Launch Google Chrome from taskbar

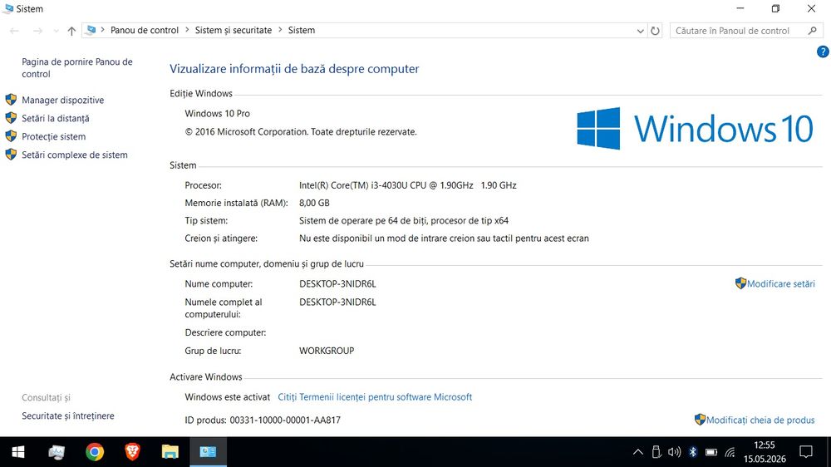(x=95, y=452)
